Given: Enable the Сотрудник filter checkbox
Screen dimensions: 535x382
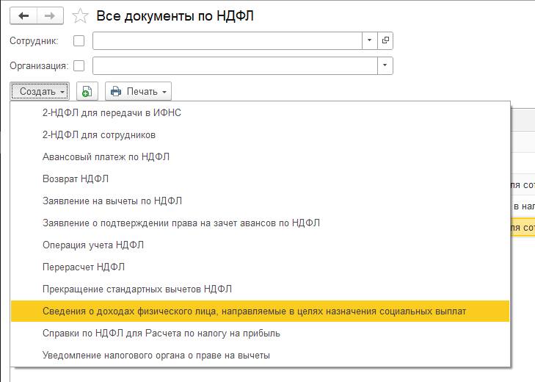Looking at the screenshot, I should pos(79,40).
